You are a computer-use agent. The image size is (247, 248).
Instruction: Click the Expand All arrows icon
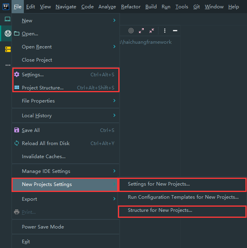(142, 31)
